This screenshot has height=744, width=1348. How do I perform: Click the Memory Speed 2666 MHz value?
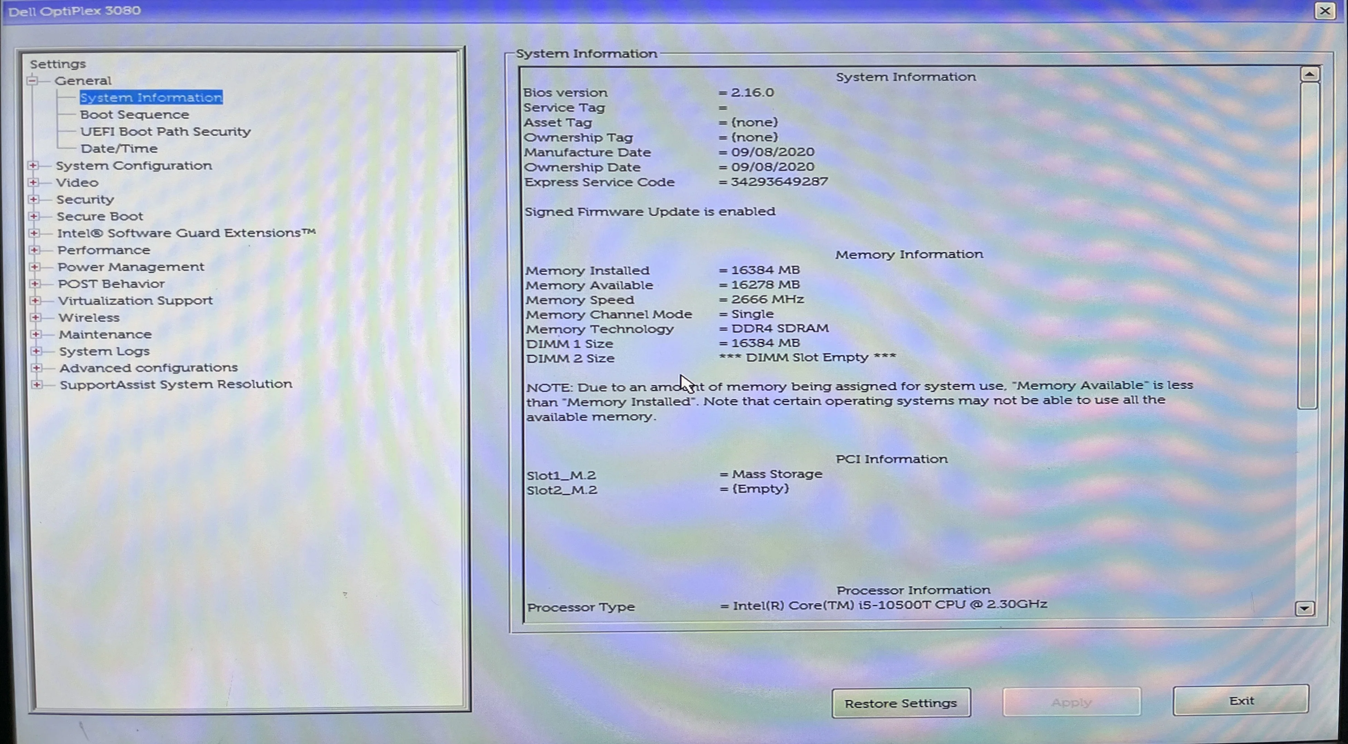pos(767,299)
